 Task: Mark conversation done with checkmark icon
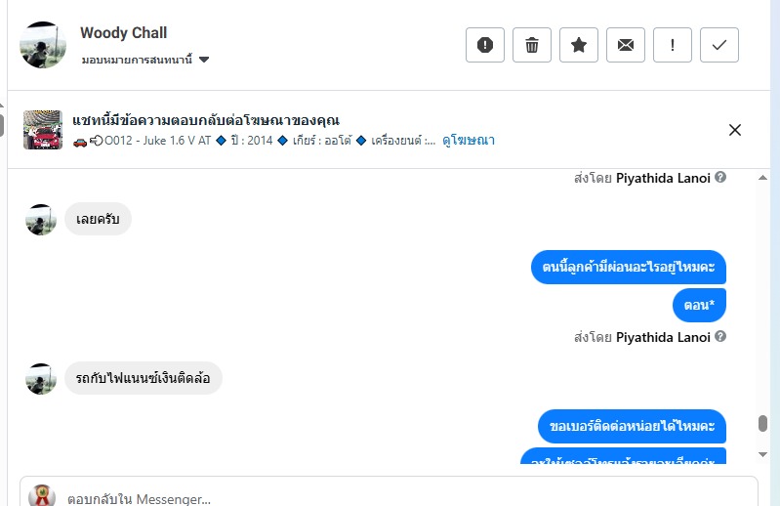tap(719, 45)
